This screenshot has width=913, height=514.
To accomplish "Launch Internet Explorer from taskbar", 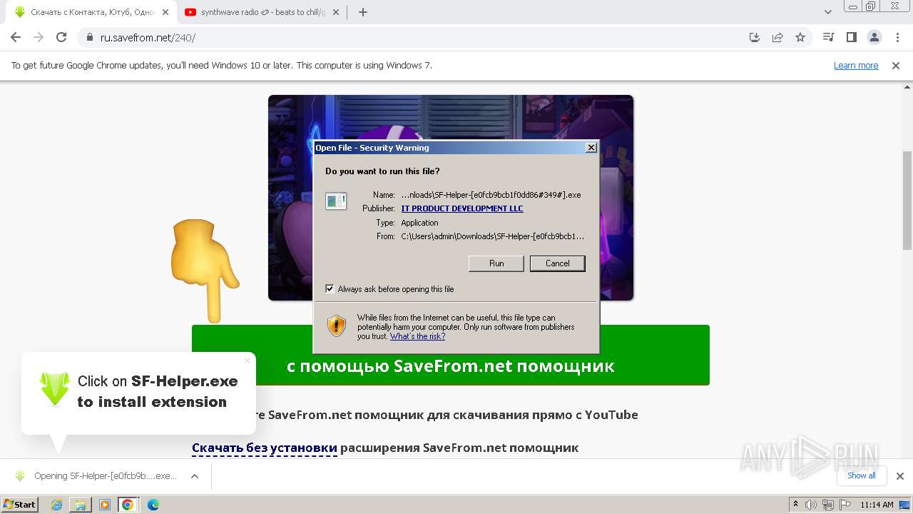I will click(x=56, y=505).
